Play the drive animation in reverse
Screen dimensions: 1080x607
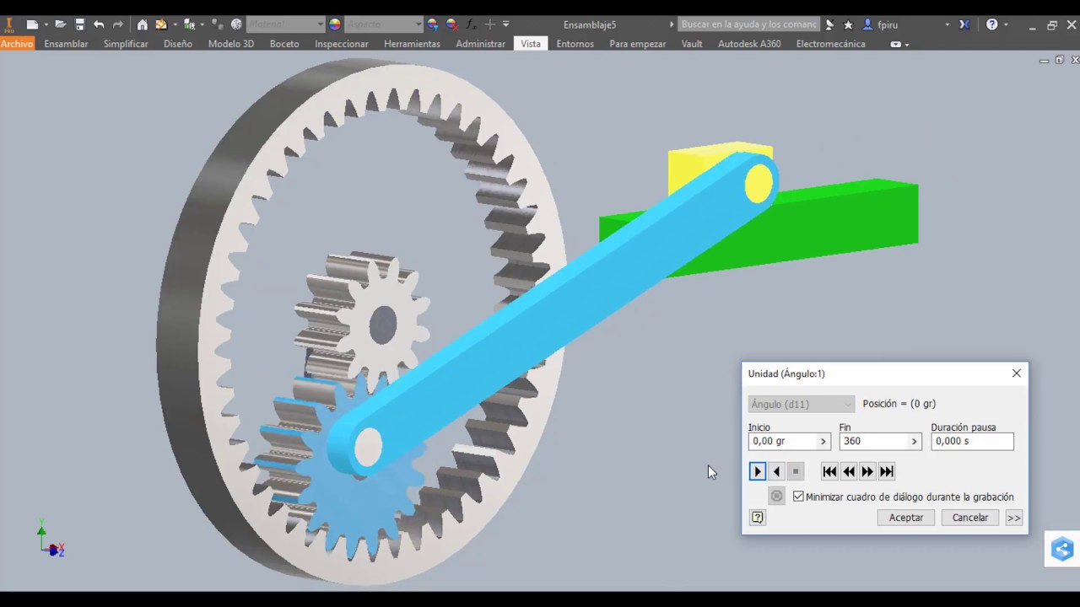click(x=776, y=471)
